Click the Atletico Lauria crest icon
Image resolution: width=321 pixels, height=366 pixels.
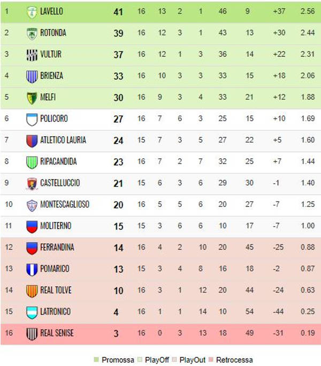32,140
